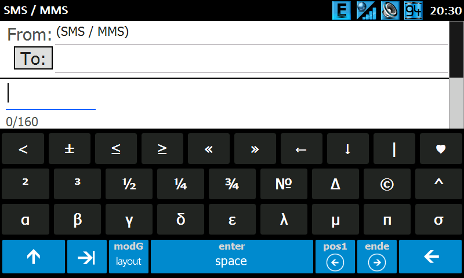This screenshot has width=464, height=278.
Task: Tap the mu key
Action: [335, 219]
